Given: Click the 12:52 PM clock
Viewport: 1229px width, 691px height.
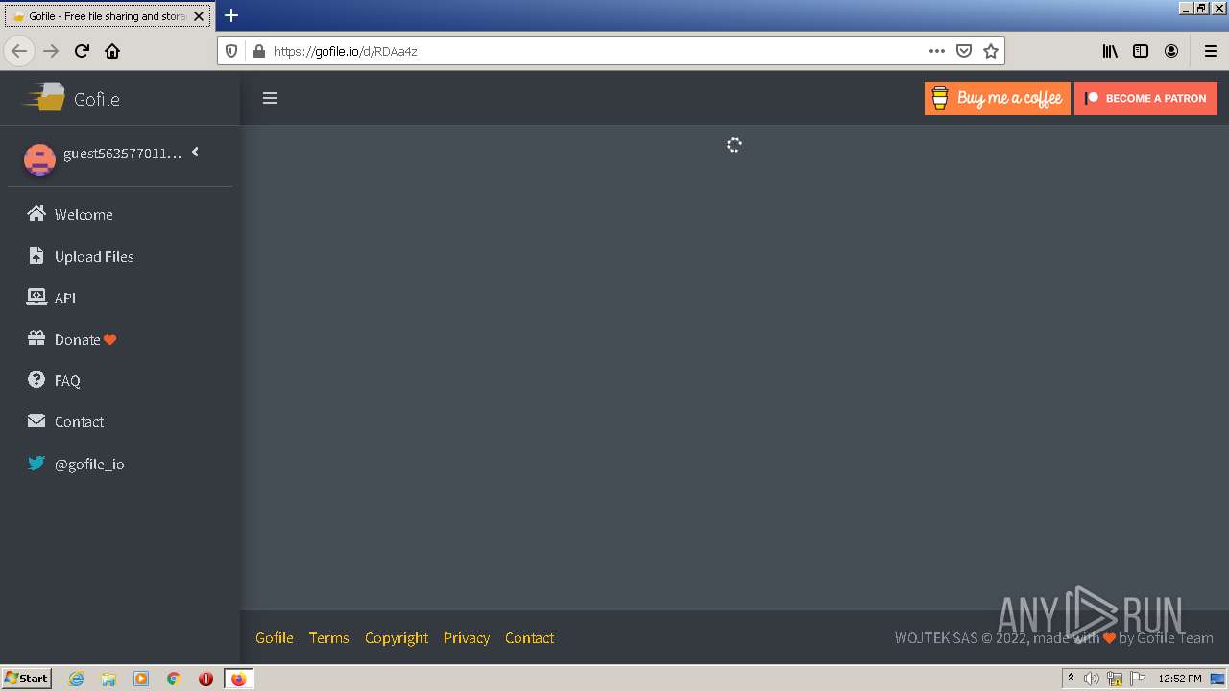Looking at the screenshot, I should pos(1180,679).
